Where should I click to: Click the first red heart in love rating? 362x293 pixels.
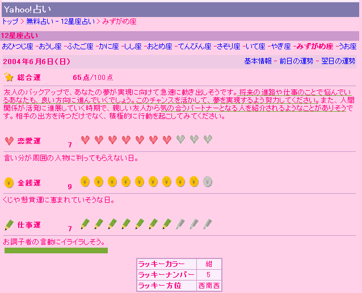[85, 140]
